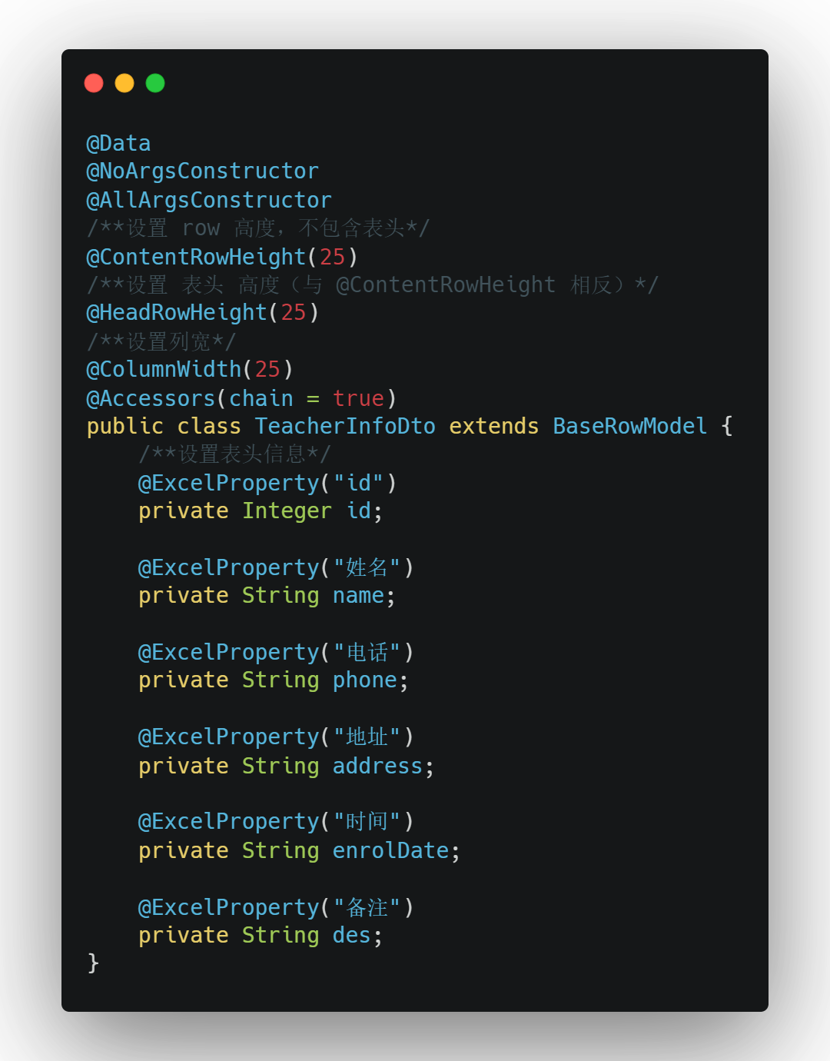
Task: Click the 'des' field identifier
Action: pyautogui.click(x=352, y=936)
